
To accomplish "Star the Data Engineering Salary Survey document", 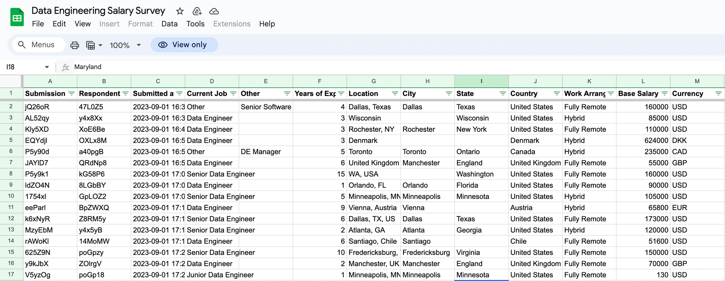I will (180, 11).
